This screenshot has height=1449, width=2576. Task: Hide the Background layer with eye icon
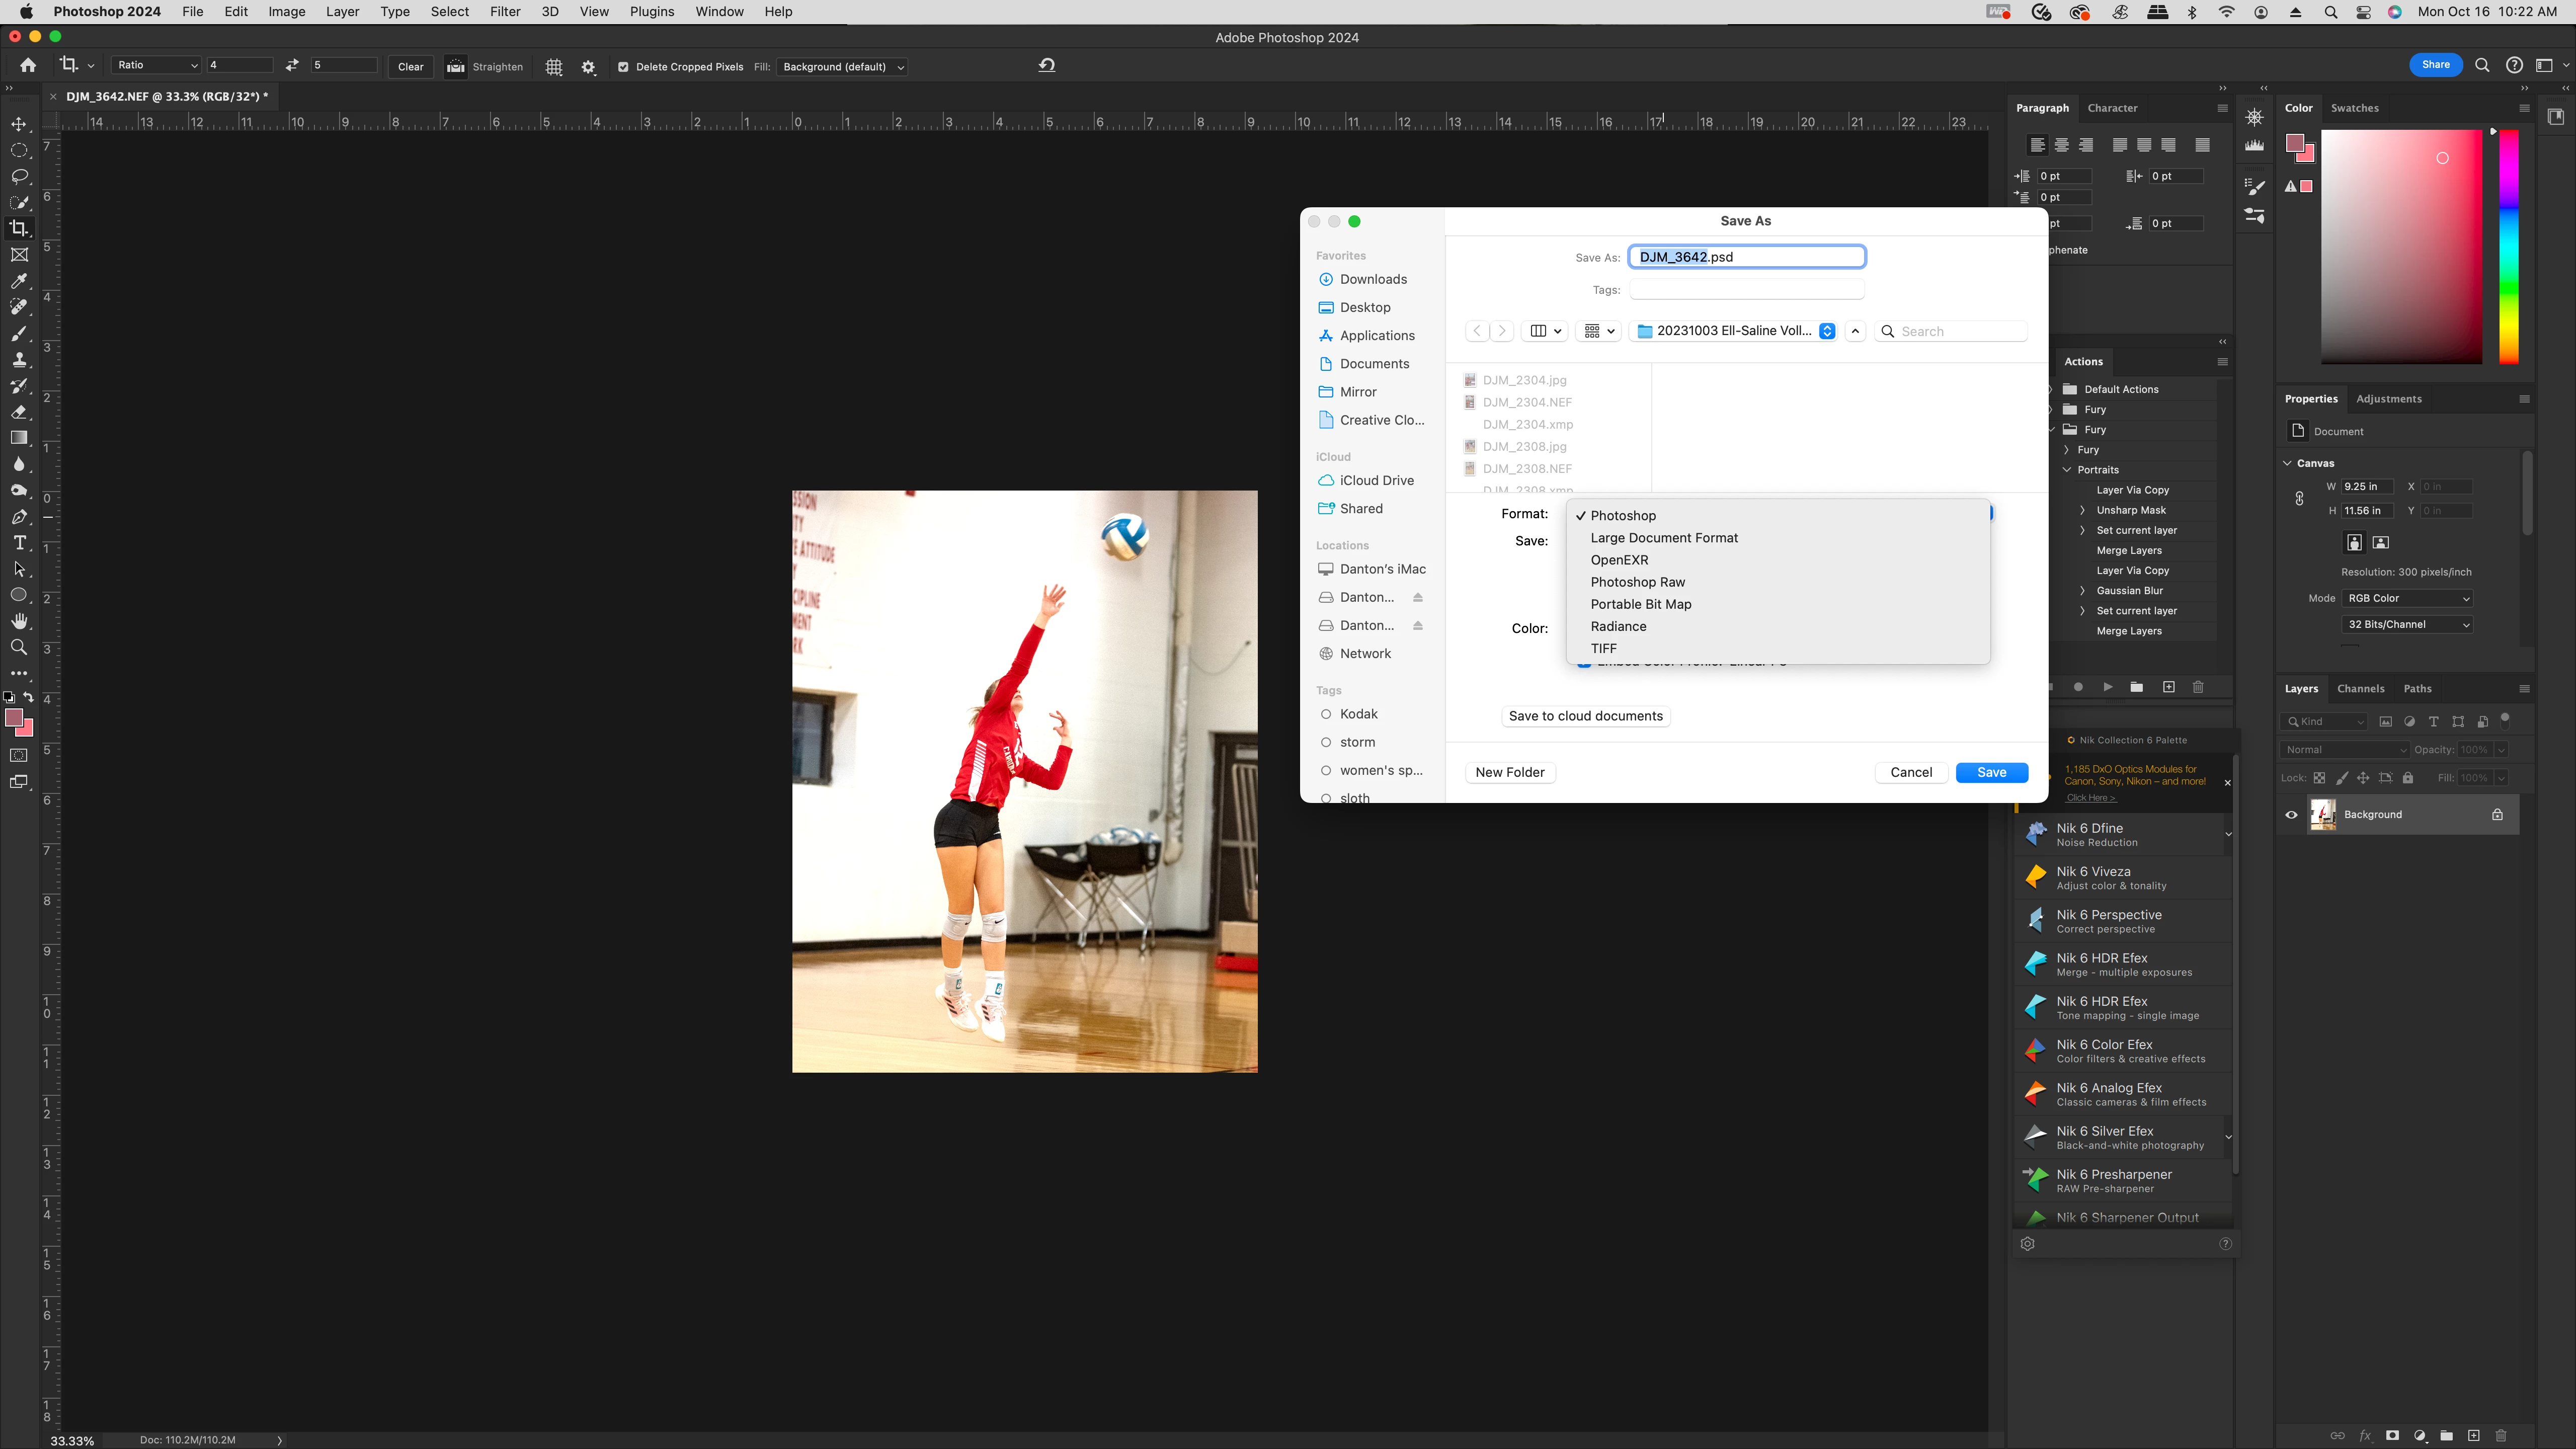click(x=2291, y=814)
